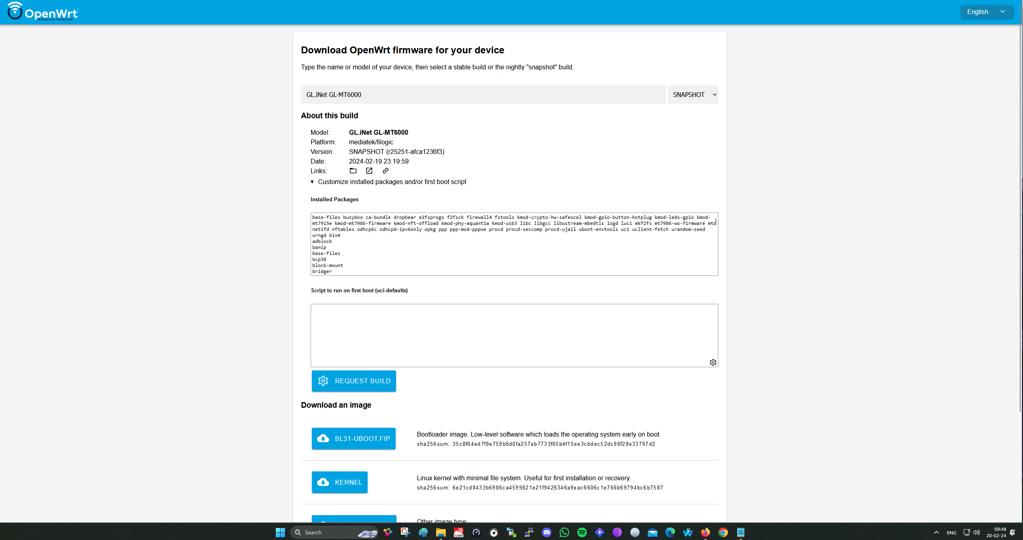The image size is (1023, 540).
Task: Click the gear icon in script box
Action: click(713, 362)
